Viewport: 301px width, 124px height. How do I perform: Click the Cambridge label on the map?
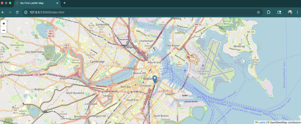tap(97, 62)
